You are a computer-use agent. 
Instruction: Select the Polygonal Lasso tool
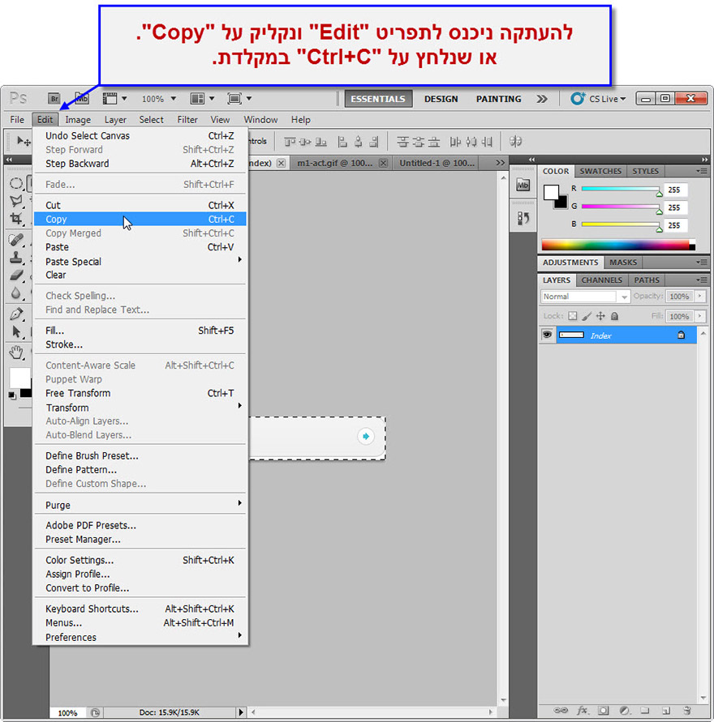pos(16,201)
